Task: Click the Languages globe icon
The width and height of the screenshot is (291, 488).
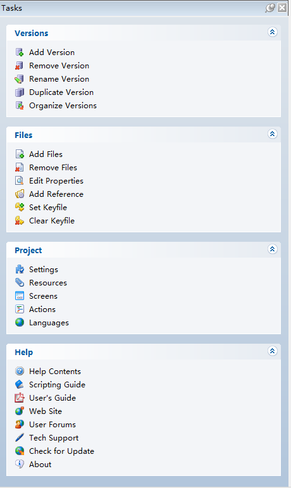Action: click(x=20, y=322)
